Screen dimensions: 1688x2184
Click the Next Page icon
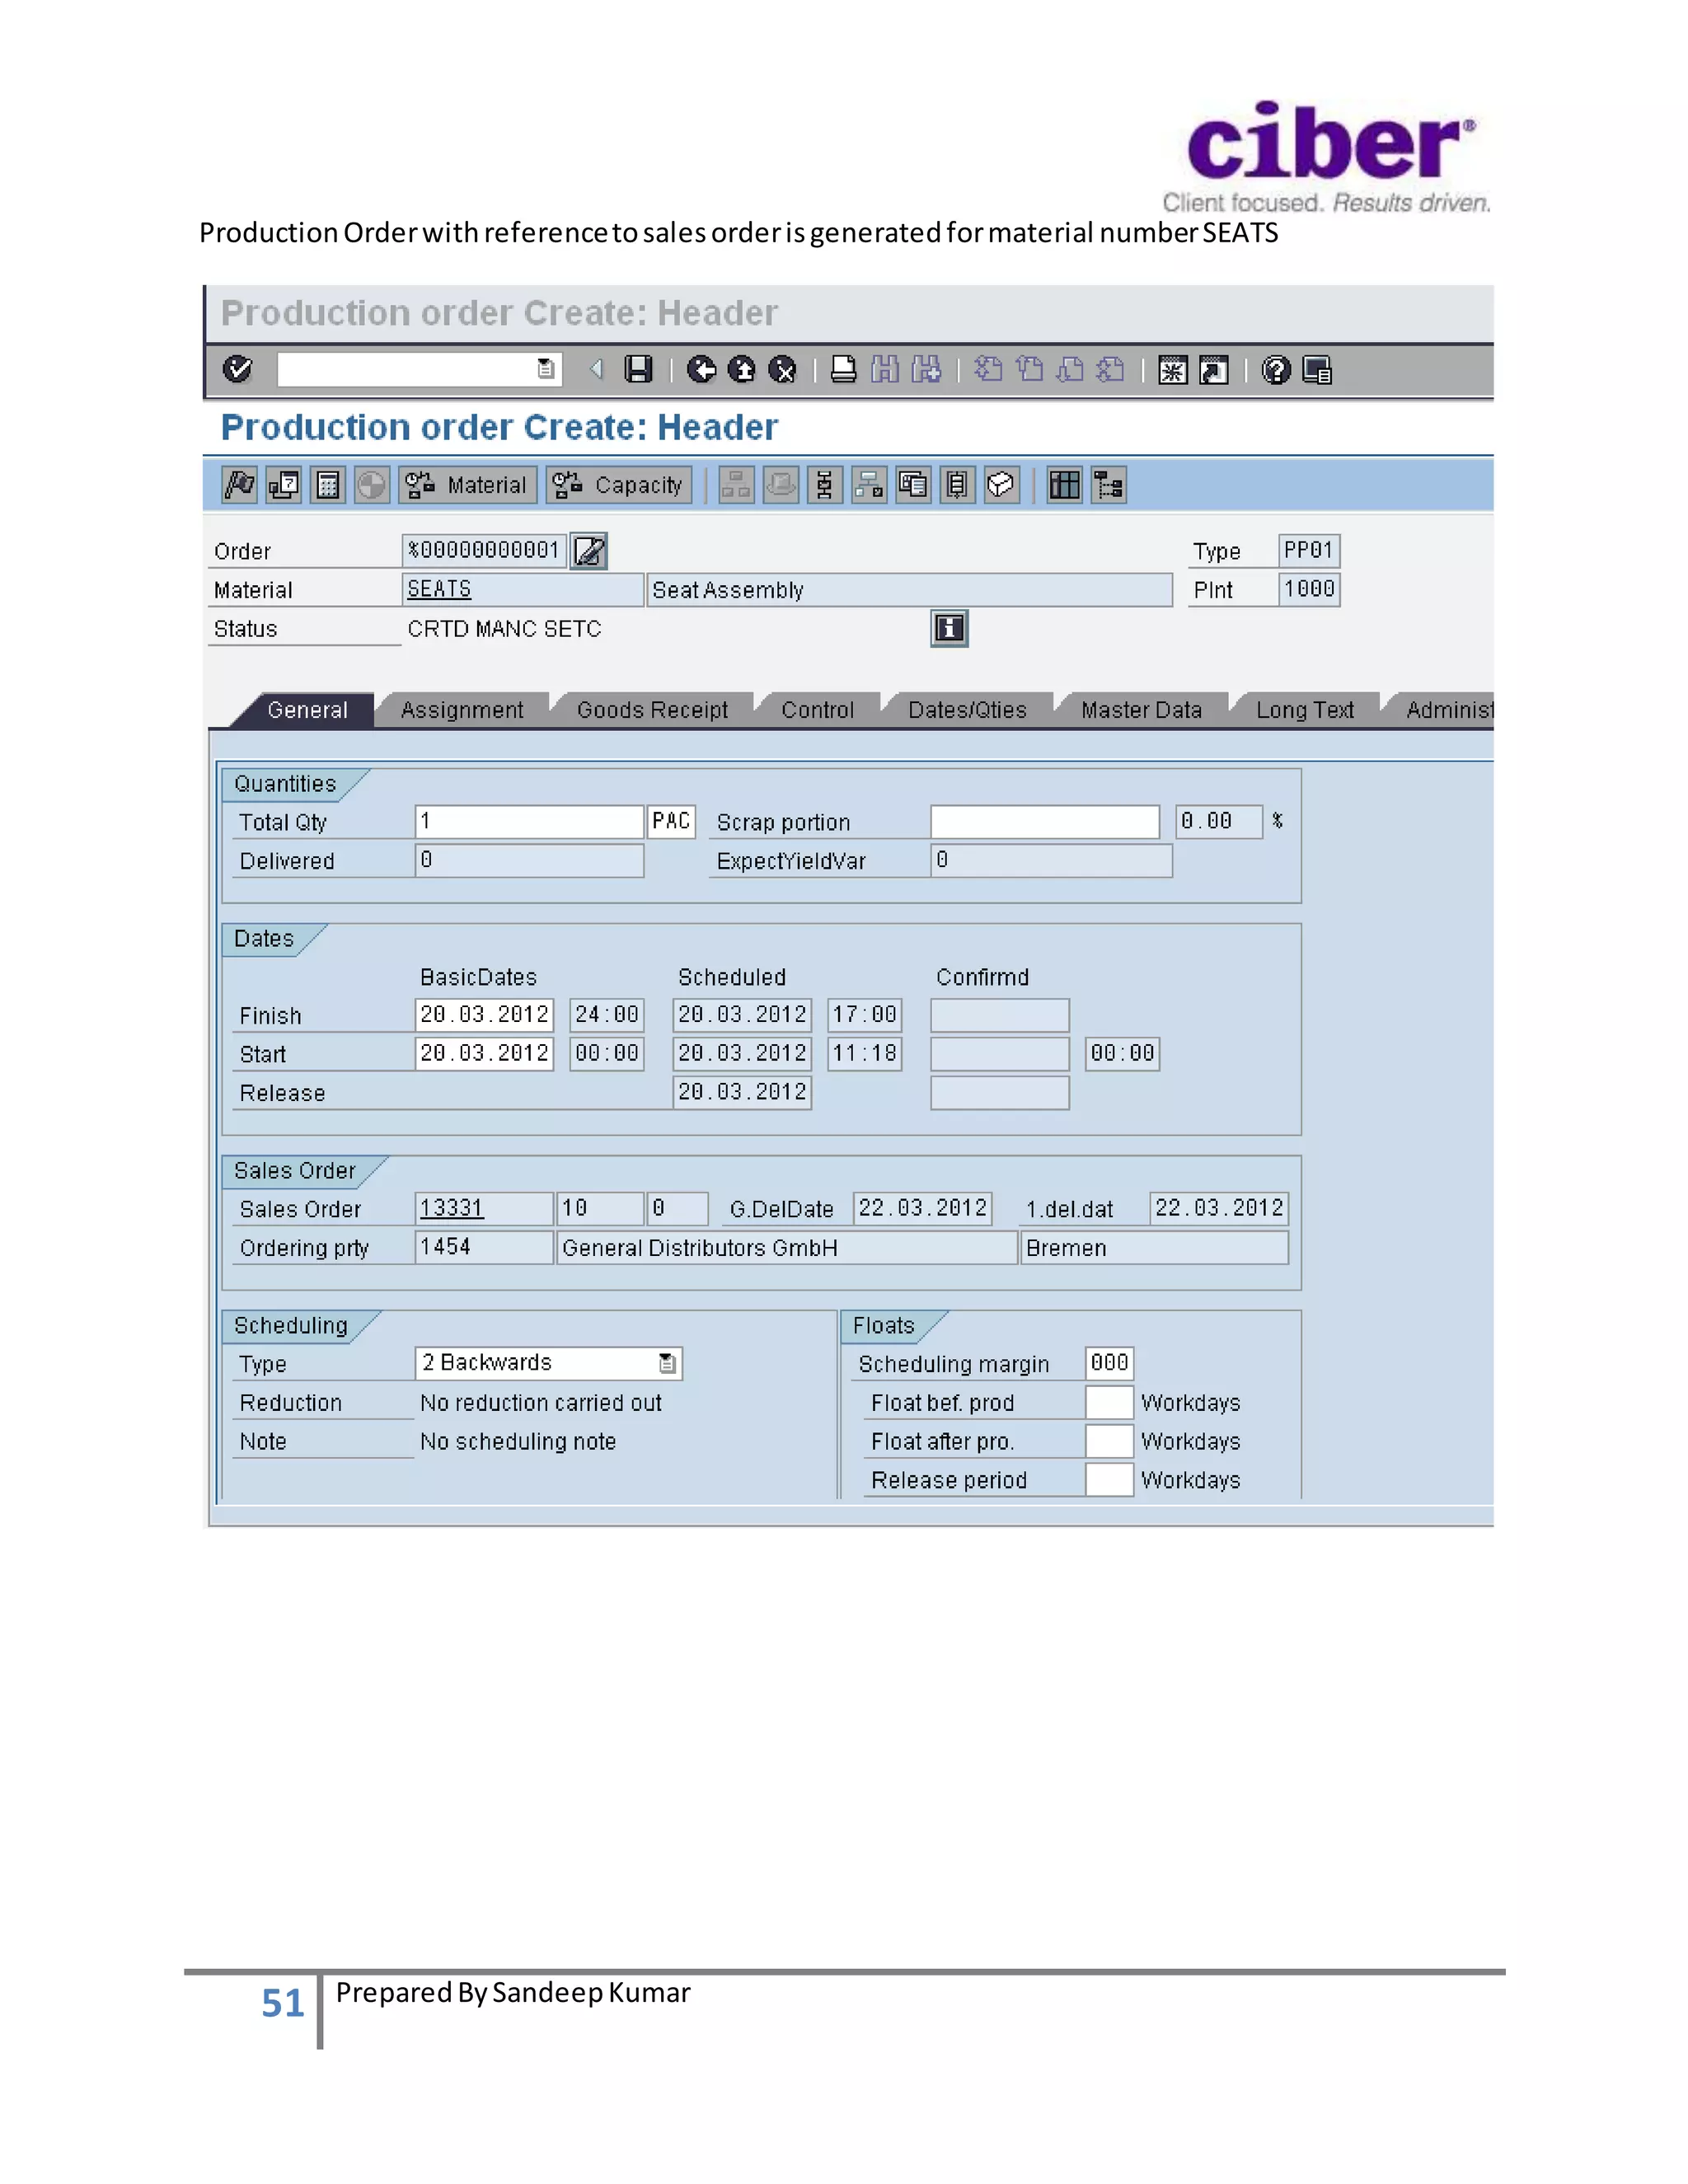click(1070, 370)
